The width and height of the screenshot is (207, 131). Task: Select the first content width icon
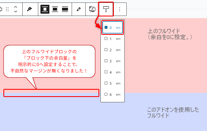45,9
